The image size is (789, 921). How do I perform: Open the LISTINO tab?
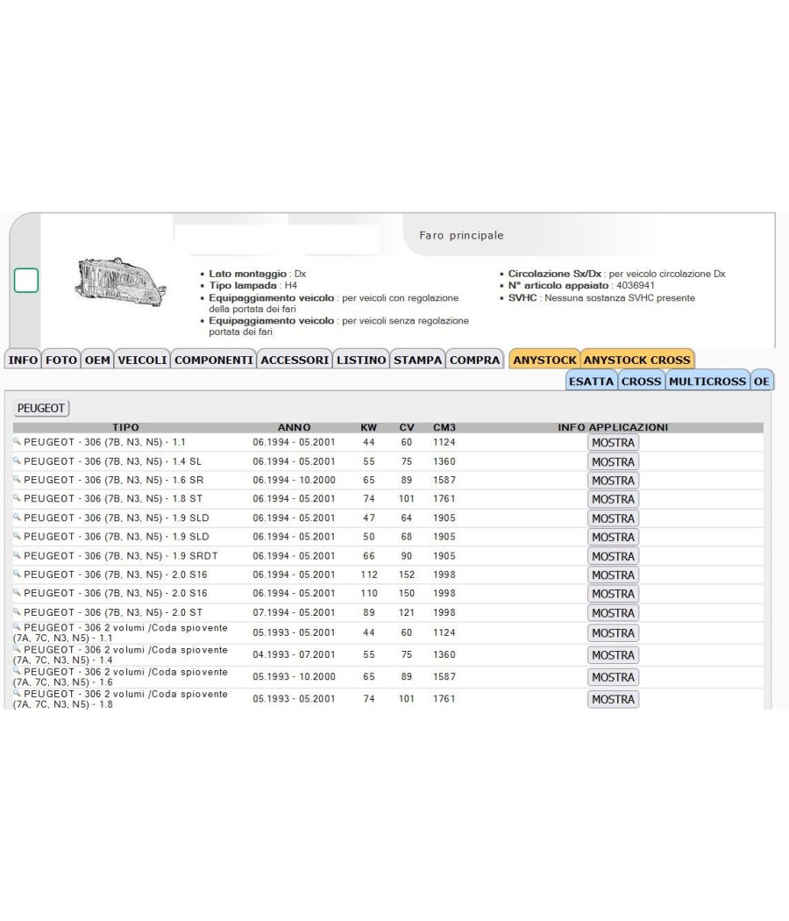361,360
